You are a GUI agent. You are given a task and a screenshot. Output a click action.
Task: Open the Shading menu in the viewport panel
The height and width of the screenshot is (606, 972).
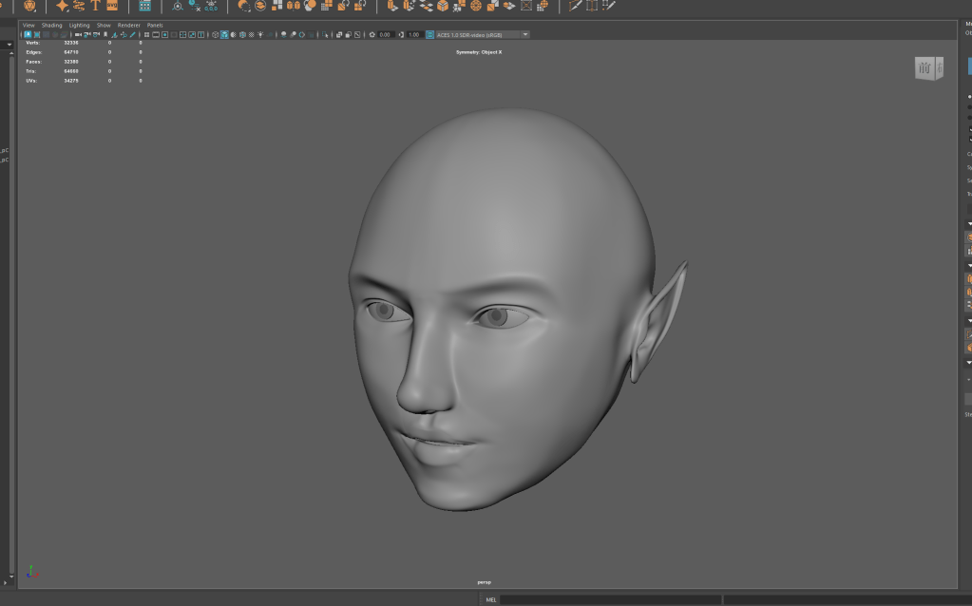pos(51,26)
